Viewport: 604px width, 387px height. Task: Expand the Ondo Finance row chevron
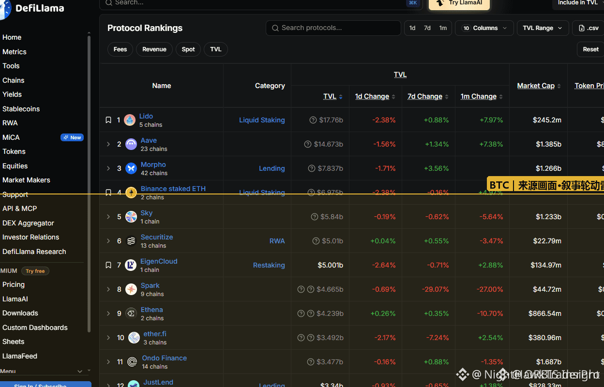click(108, 362)
